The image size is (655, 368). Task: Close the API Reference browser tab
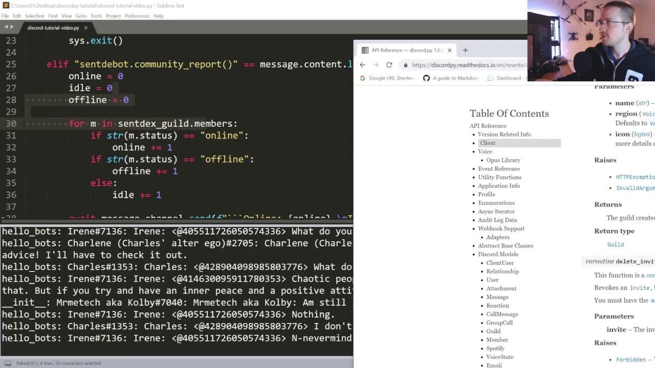coord(450,50)
